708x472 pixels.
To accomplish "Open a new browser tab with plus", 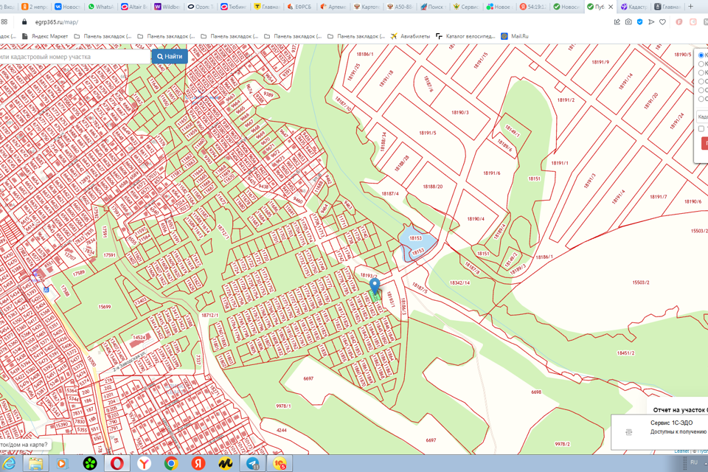I will click(692, 7).
